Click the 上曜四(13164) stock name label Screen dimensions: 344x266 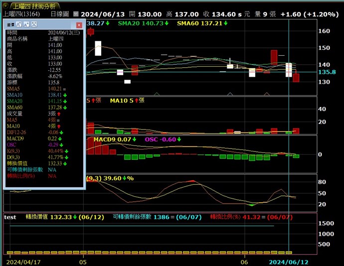coord(22,14)
